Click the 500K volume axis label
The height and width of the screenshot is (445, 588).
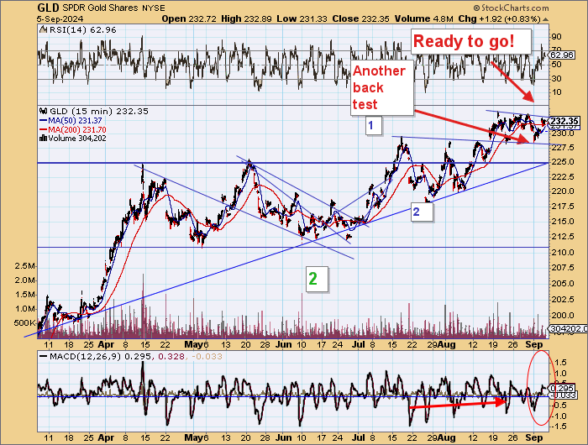(x=24, y=323)
